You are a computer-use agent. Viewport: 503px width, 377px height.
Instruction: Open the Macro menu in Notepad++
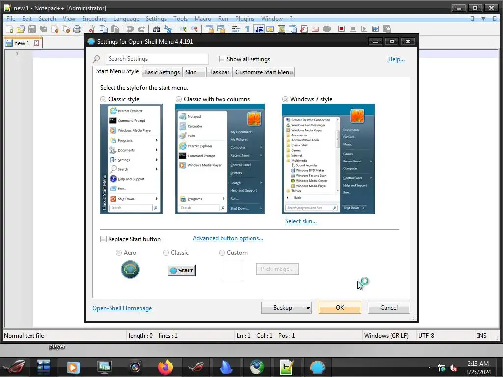[x=203, y=19]
